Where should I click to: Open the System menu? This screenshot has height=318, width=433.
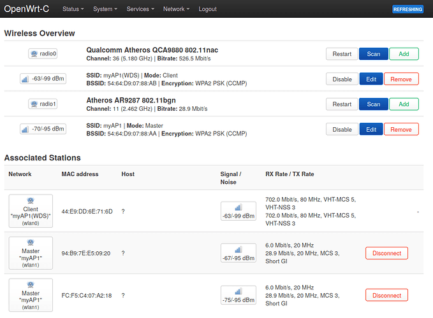[x=105, y=9]
